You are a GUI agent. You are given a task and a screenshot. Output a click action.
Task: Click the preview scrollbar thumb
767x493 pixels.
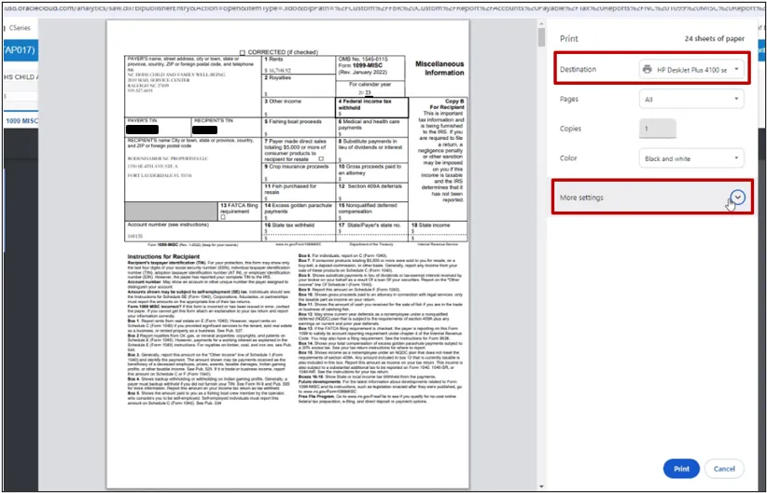coord(541,37)
